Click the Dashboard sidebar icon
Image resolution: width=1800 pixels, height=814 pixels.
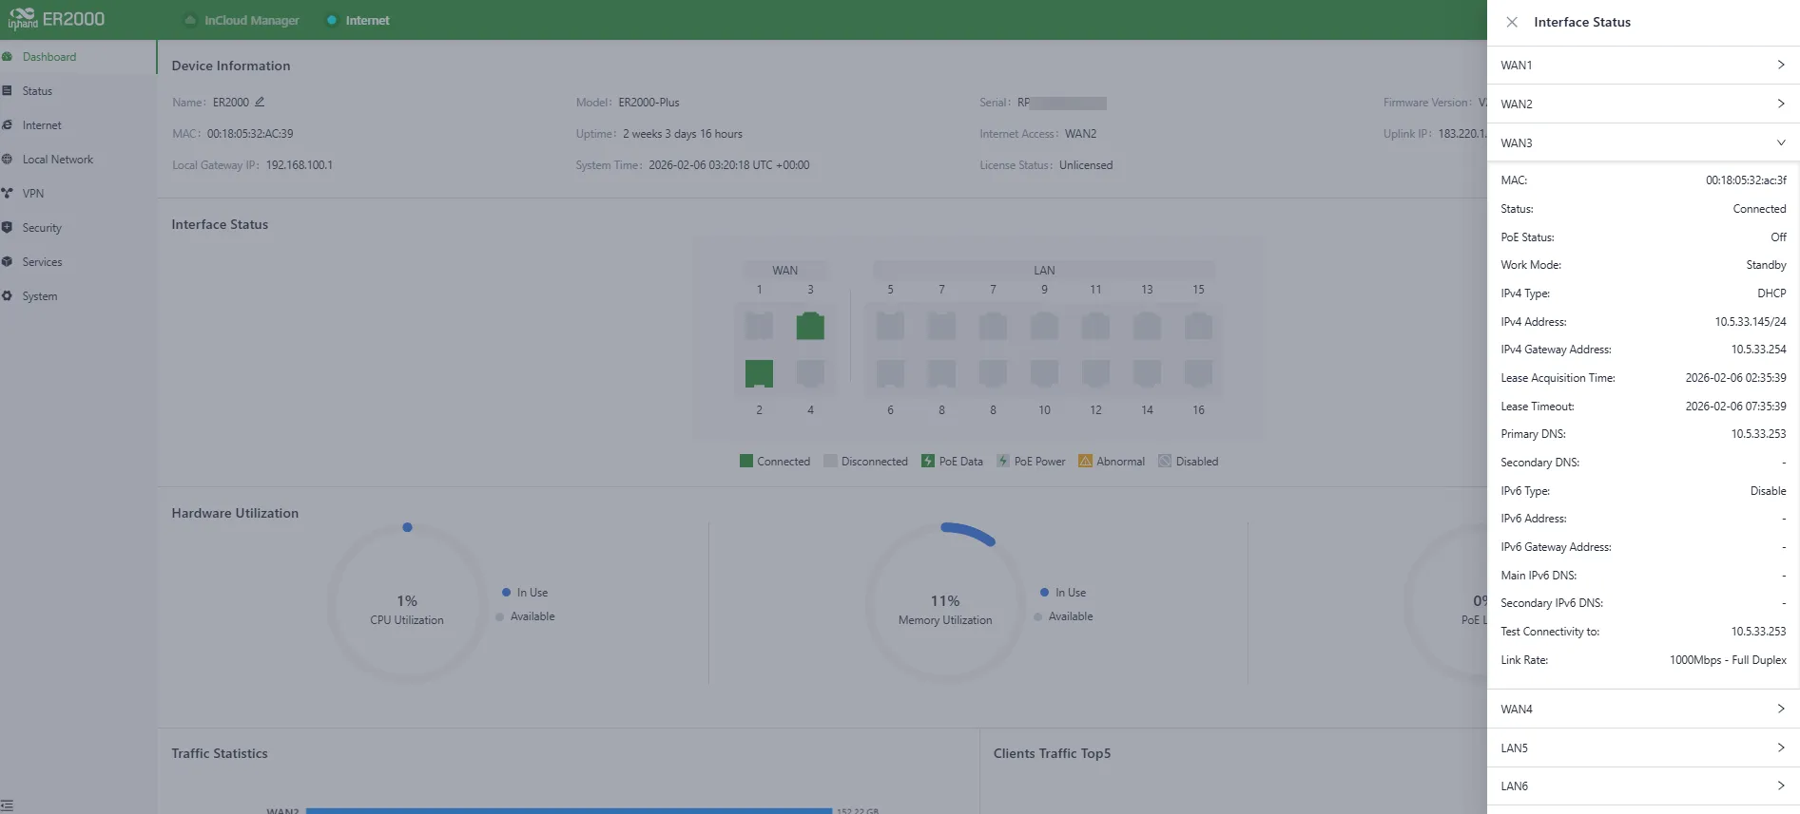8,57
